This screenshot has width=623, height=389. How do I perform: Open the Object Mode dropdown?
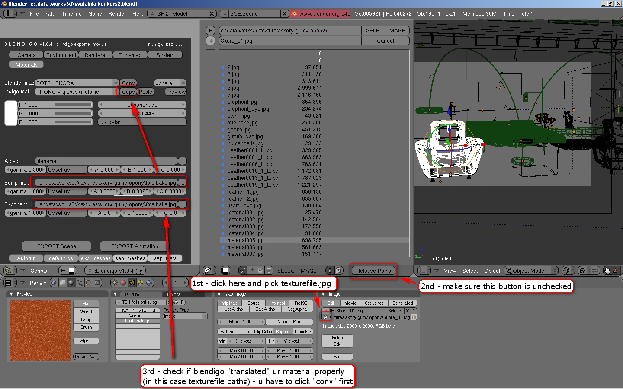[531, 271]
